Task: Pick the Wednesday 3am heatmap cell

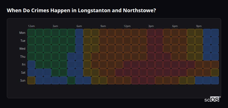Action: [55, 49]
